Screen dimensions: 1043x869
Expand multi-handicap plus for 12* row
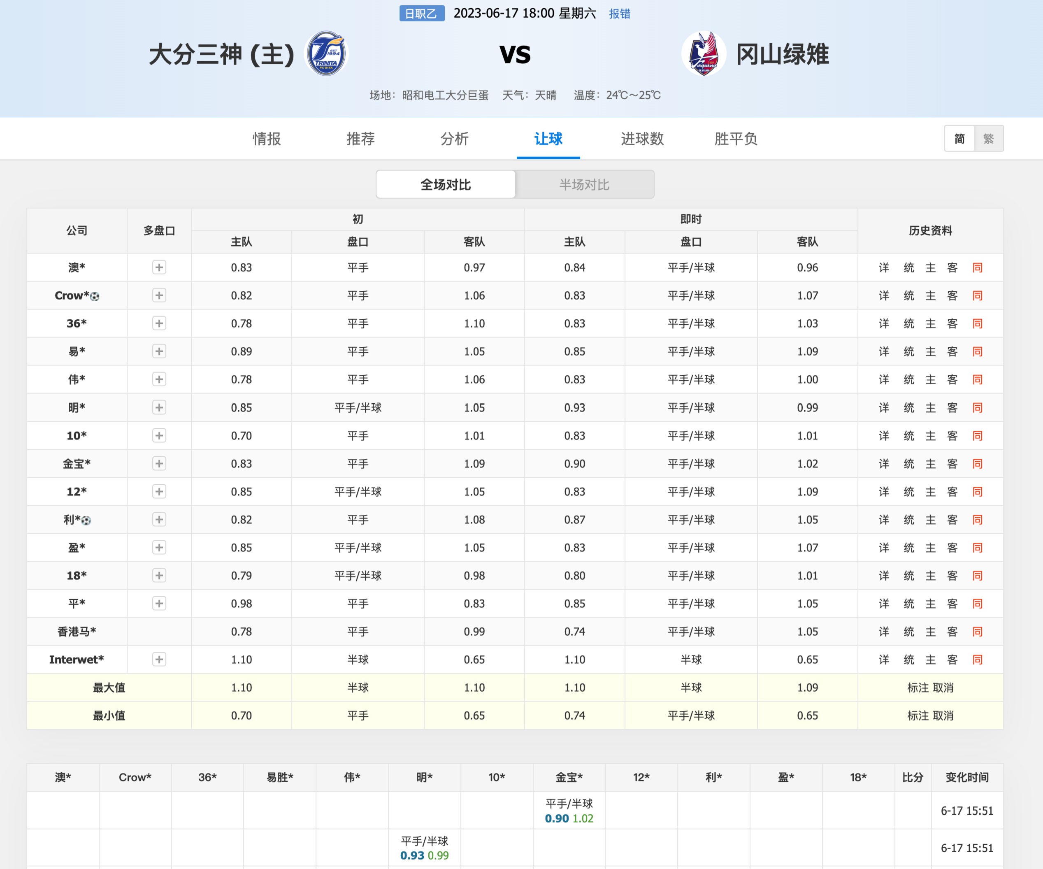159,492
